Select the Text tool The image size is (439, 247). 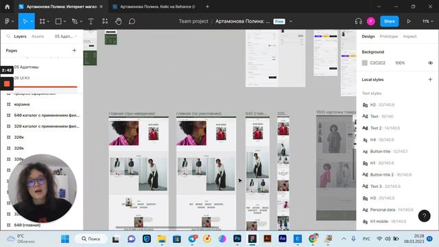point(91,21)
